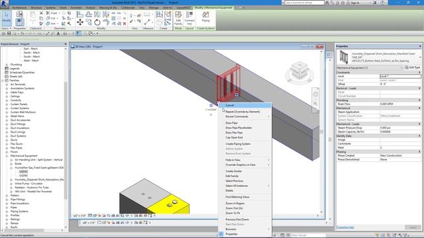Image resolution: width=424 pixels, height=238 pixels.
Task: Click the pipe connector icon below the equipment
Action: click(x=211, y=105)
